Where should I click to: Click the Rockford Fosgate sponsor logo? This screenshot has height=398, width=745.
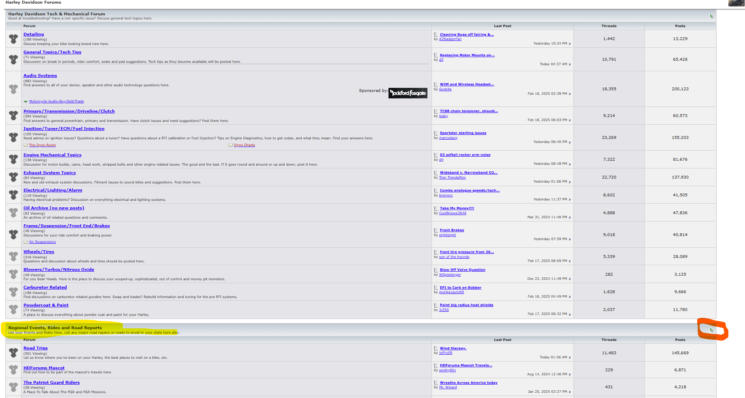(x=408, y=93)
